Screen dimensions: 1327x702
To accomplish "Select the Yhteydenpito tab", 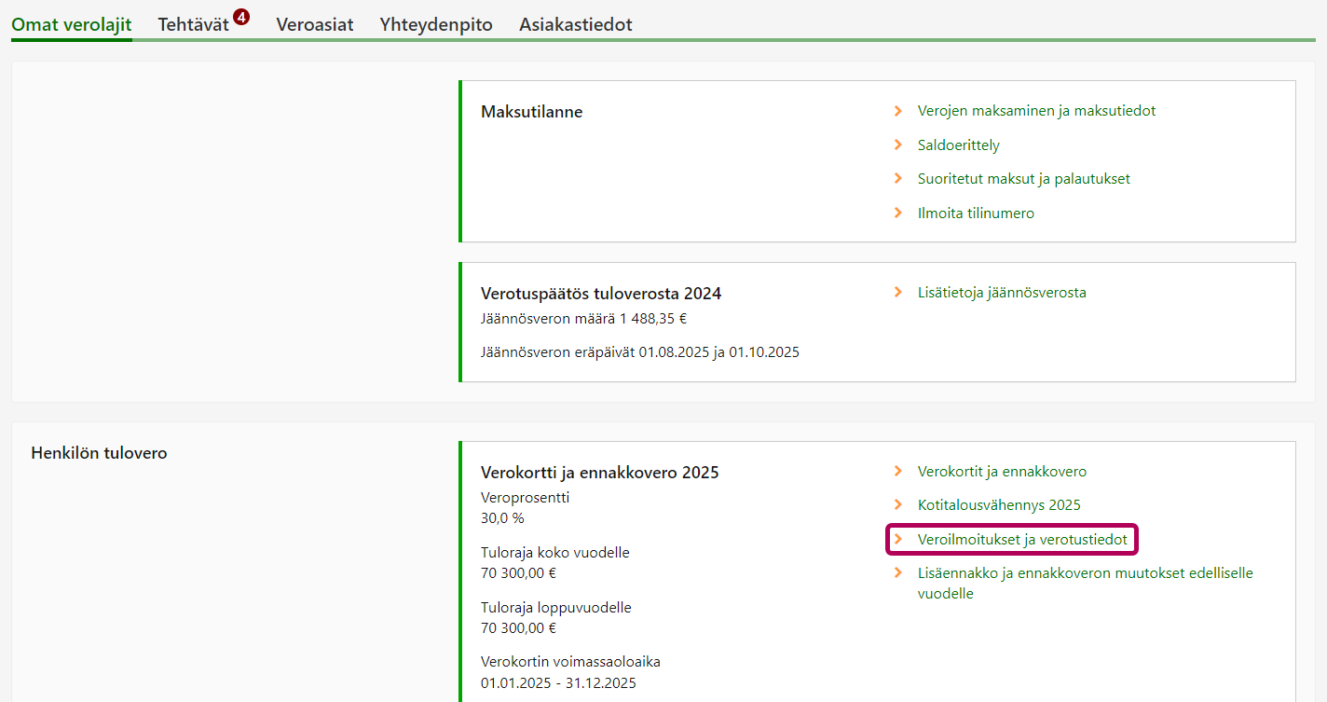I will click(436, 25).
